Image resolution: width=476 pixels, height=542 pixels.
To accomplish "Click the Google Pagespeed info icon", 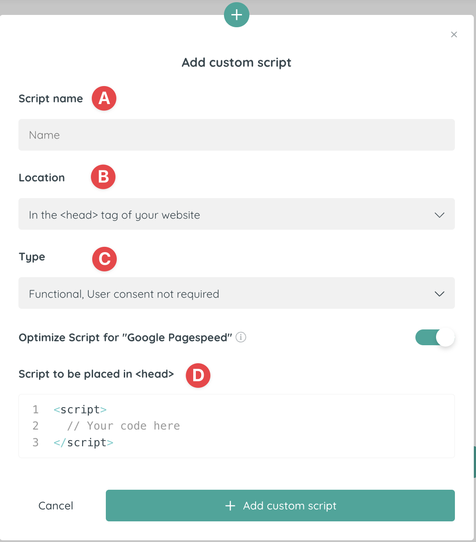I will (241, 337).
